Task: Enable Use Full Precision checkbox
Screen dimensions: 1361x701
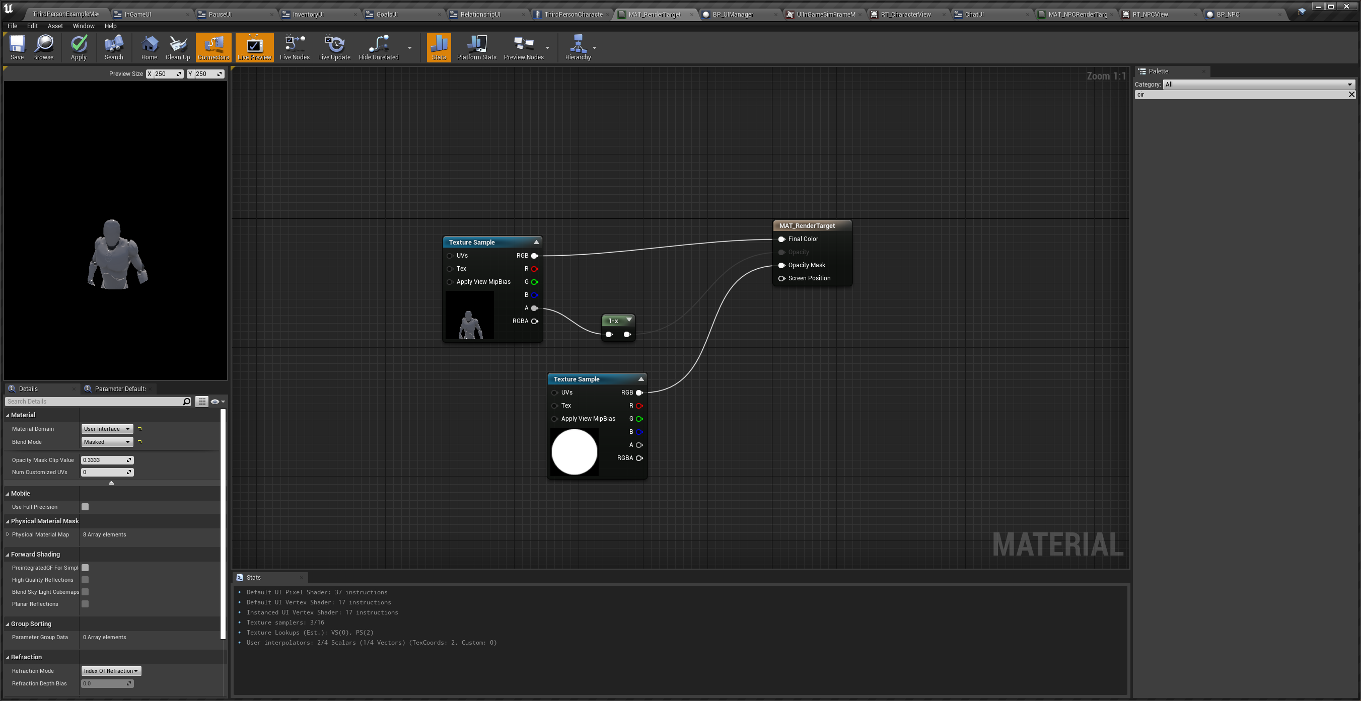Action: pos(85,507)
